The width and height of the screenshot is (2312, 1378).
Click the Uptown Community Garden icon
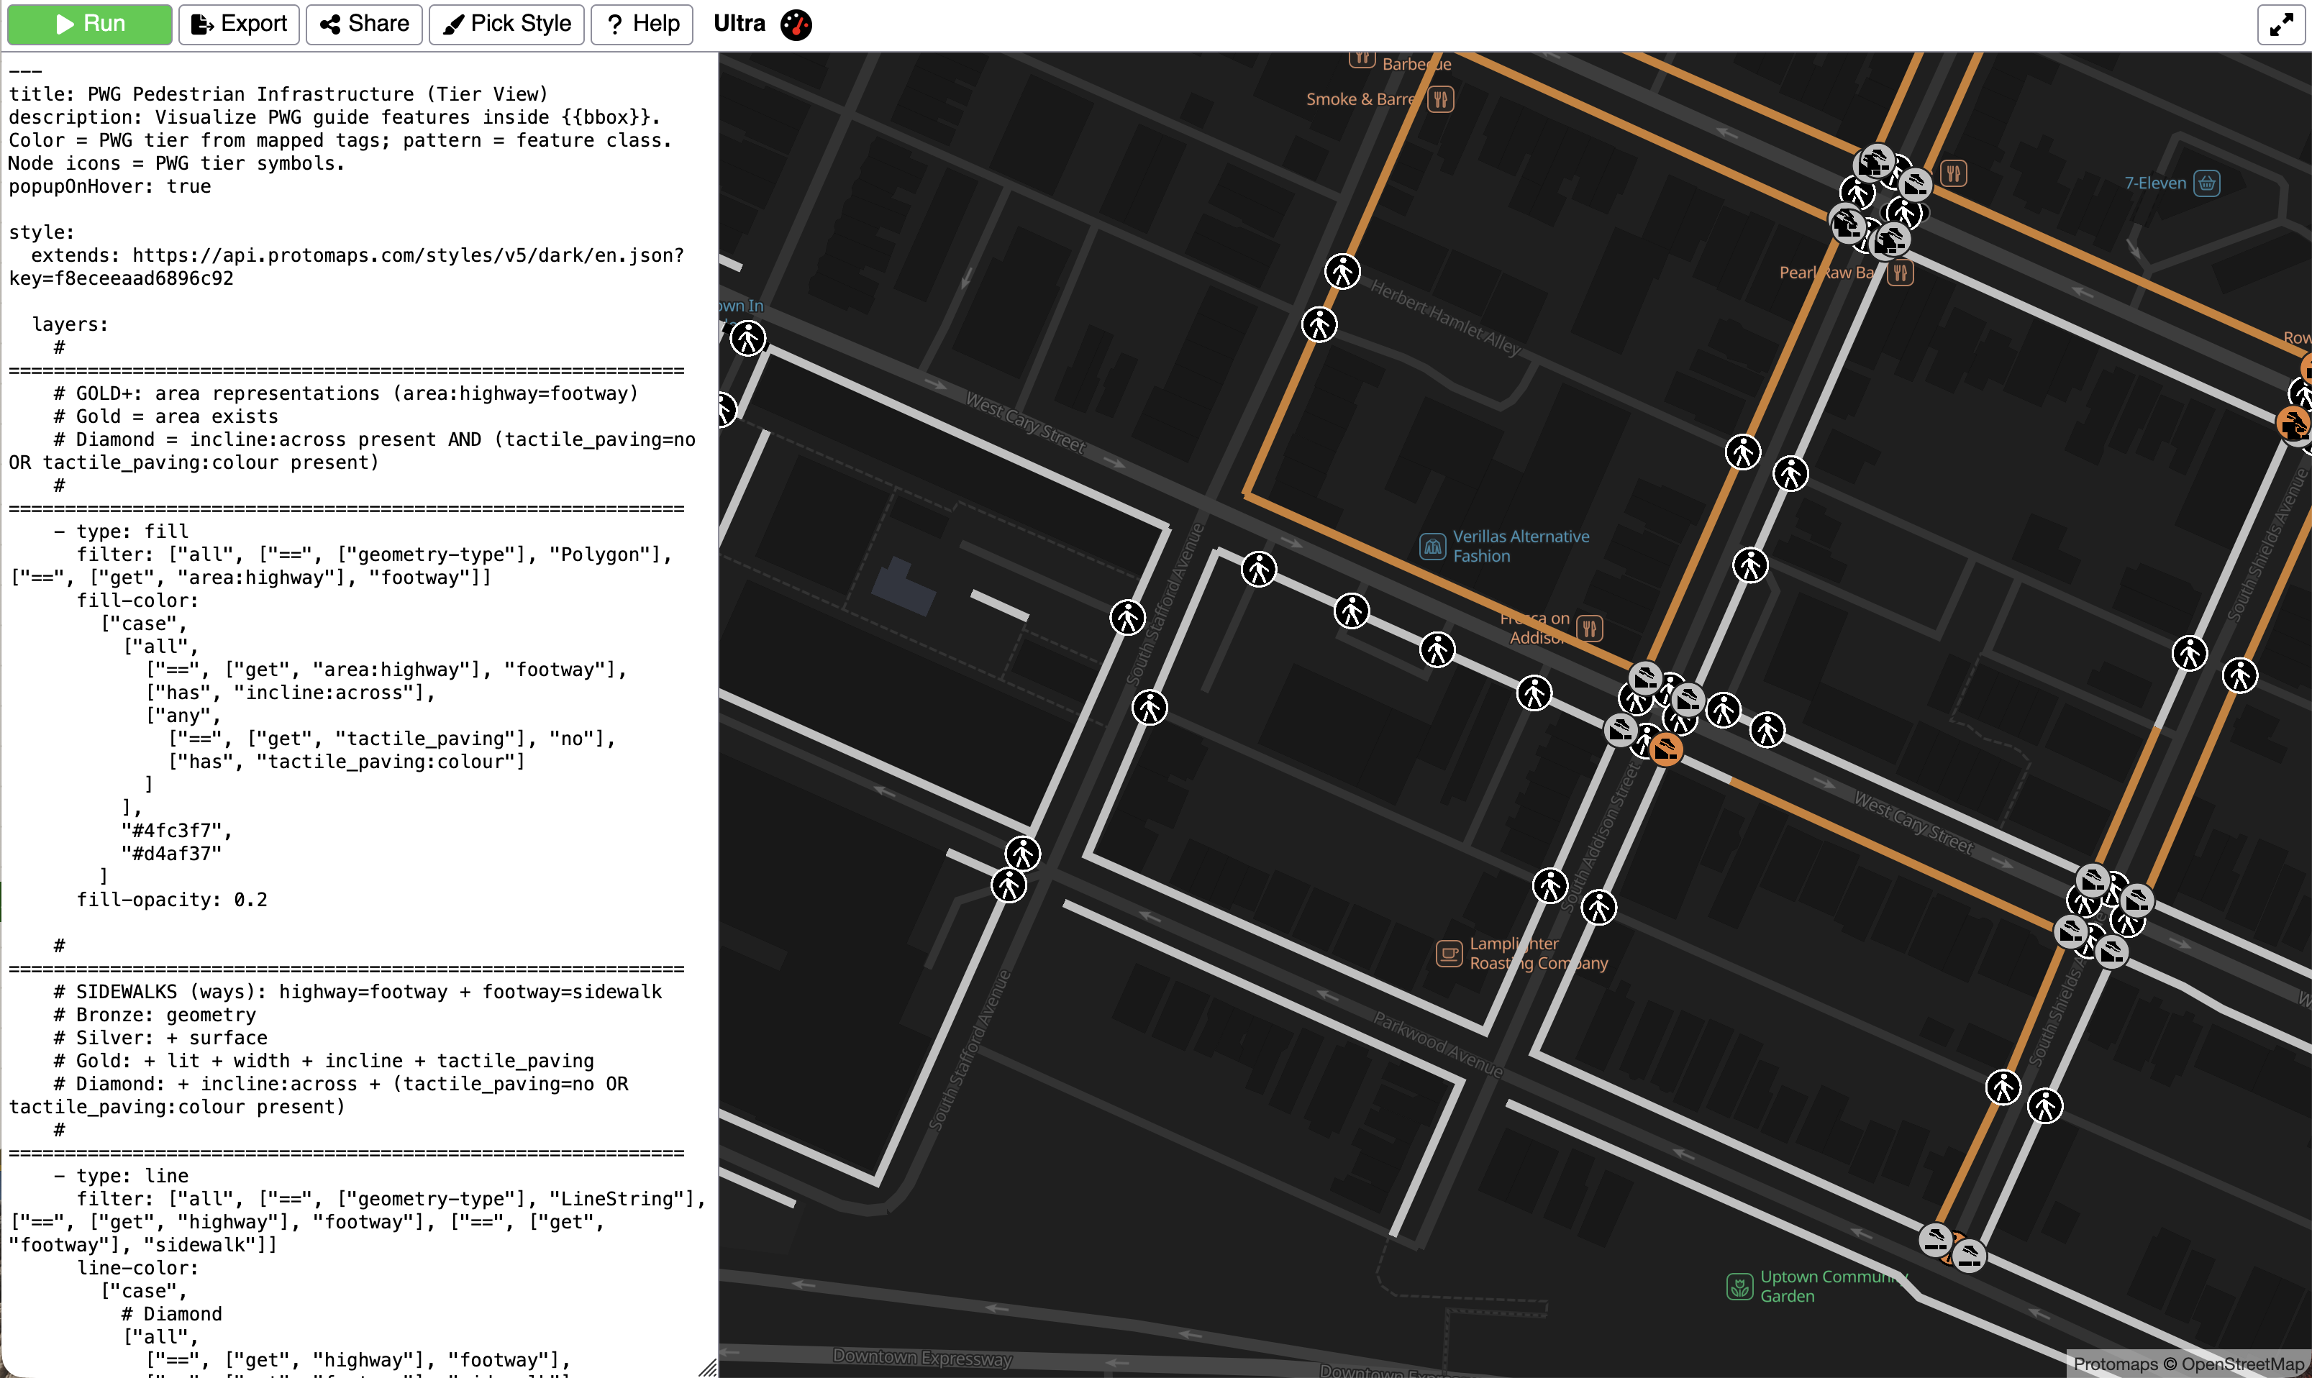[1739, 1286]
